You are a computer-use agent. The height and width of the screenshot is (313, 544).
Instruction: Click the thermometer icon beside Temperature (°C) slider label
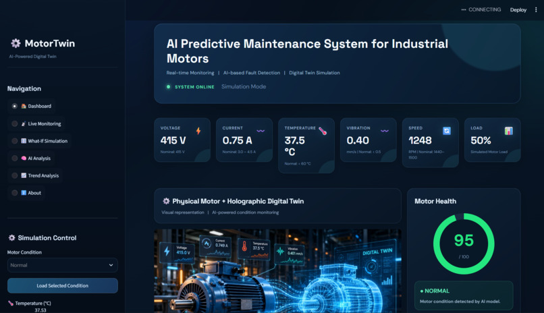tap(11, 304)
